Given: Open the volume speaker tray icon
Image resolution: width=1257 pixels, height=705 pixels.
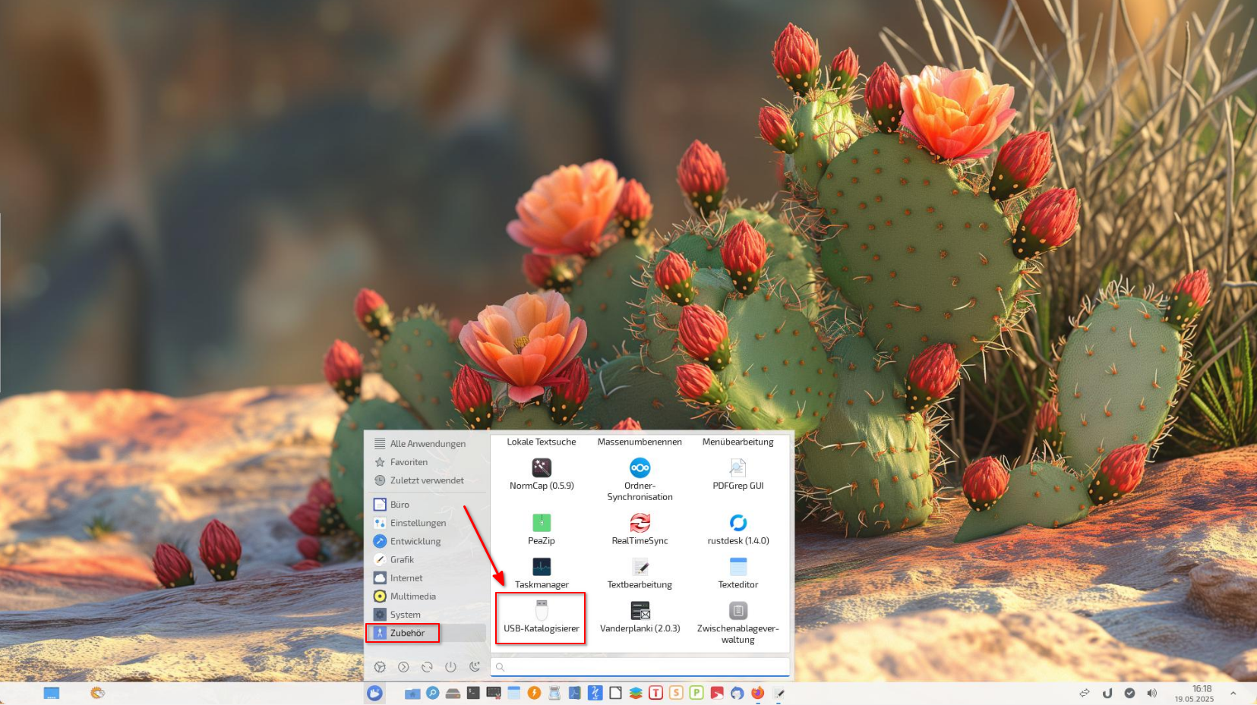Looking at the screenshot, I should tap(1152, 693).
